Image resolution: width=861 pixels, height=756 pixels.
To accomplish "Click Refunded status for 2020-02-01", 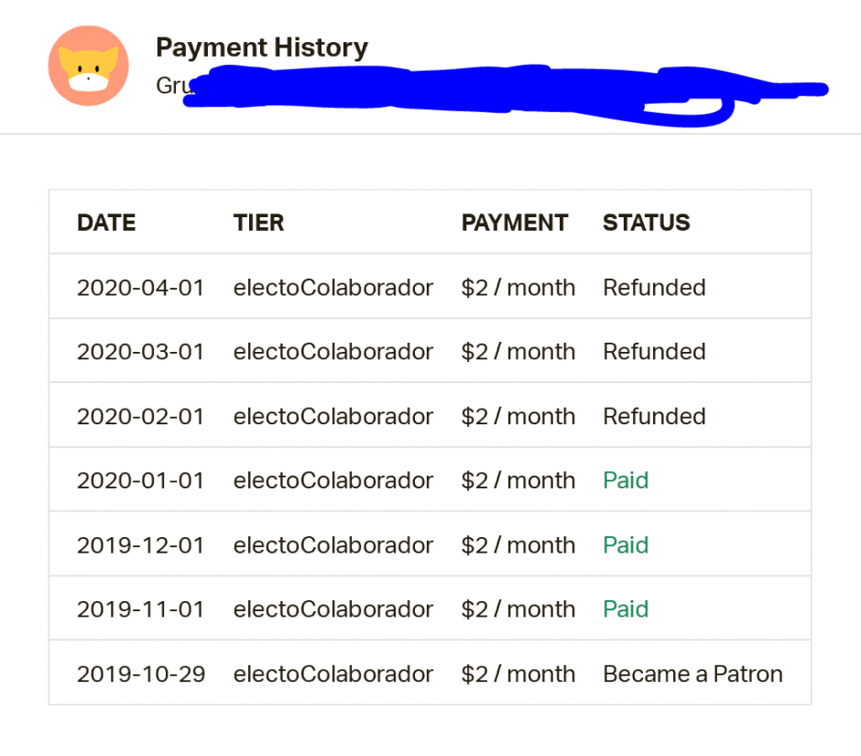I will 654,416.
